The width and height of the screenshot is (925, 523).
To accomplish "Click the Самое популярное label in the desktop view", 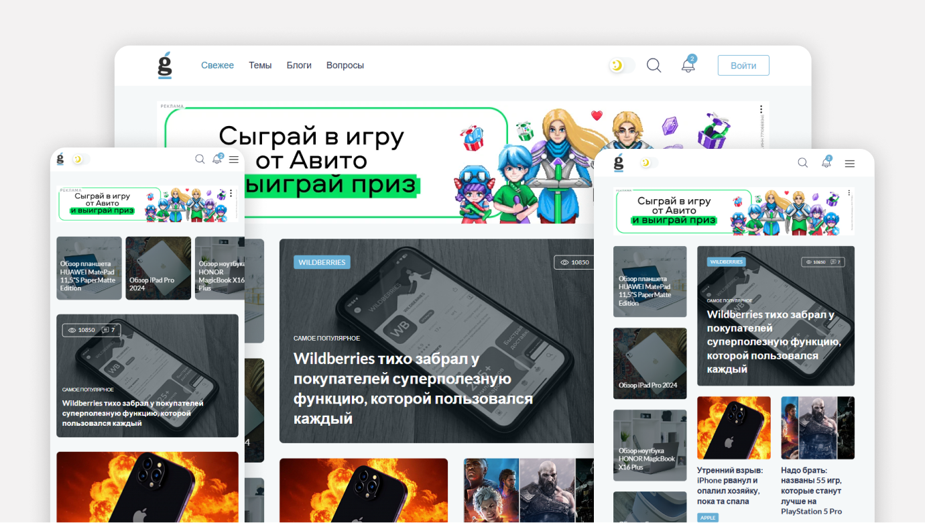I will (x=326, y=338).
